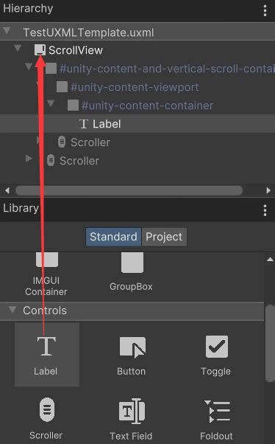Viewport: 275px width, 444px height.
Task: Select the GroupBox container icon
Action: (132, 263)
